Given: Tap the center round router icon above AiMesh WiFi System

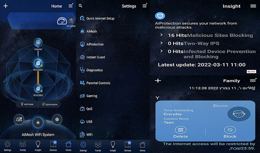Looking at the screenshot, I should point(38,122).
